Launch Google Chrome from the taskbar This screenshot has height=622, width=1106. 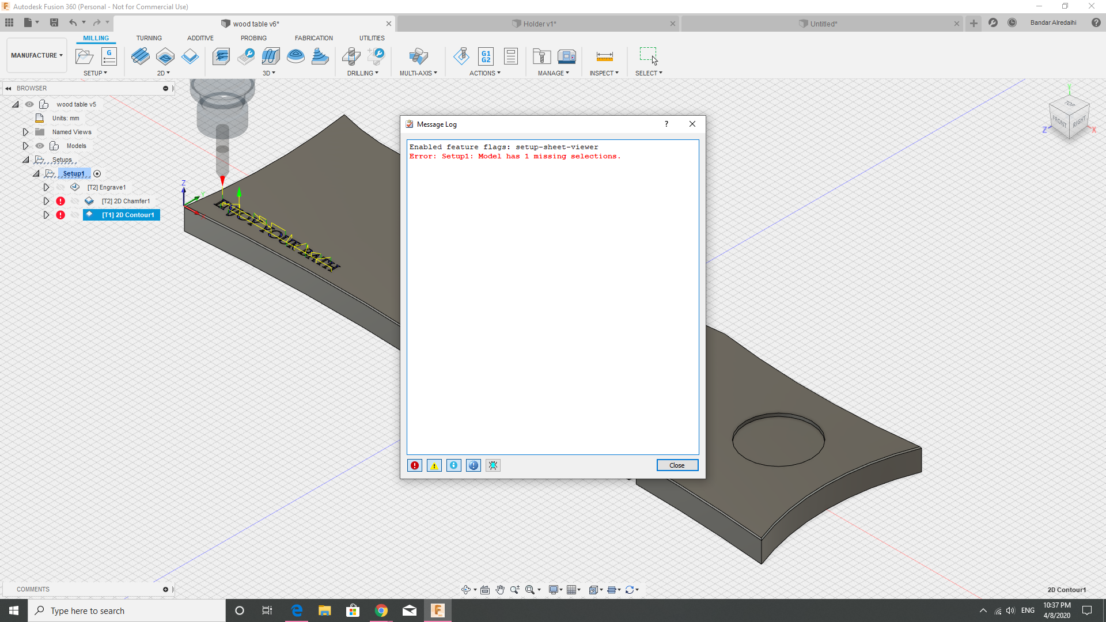381,610
